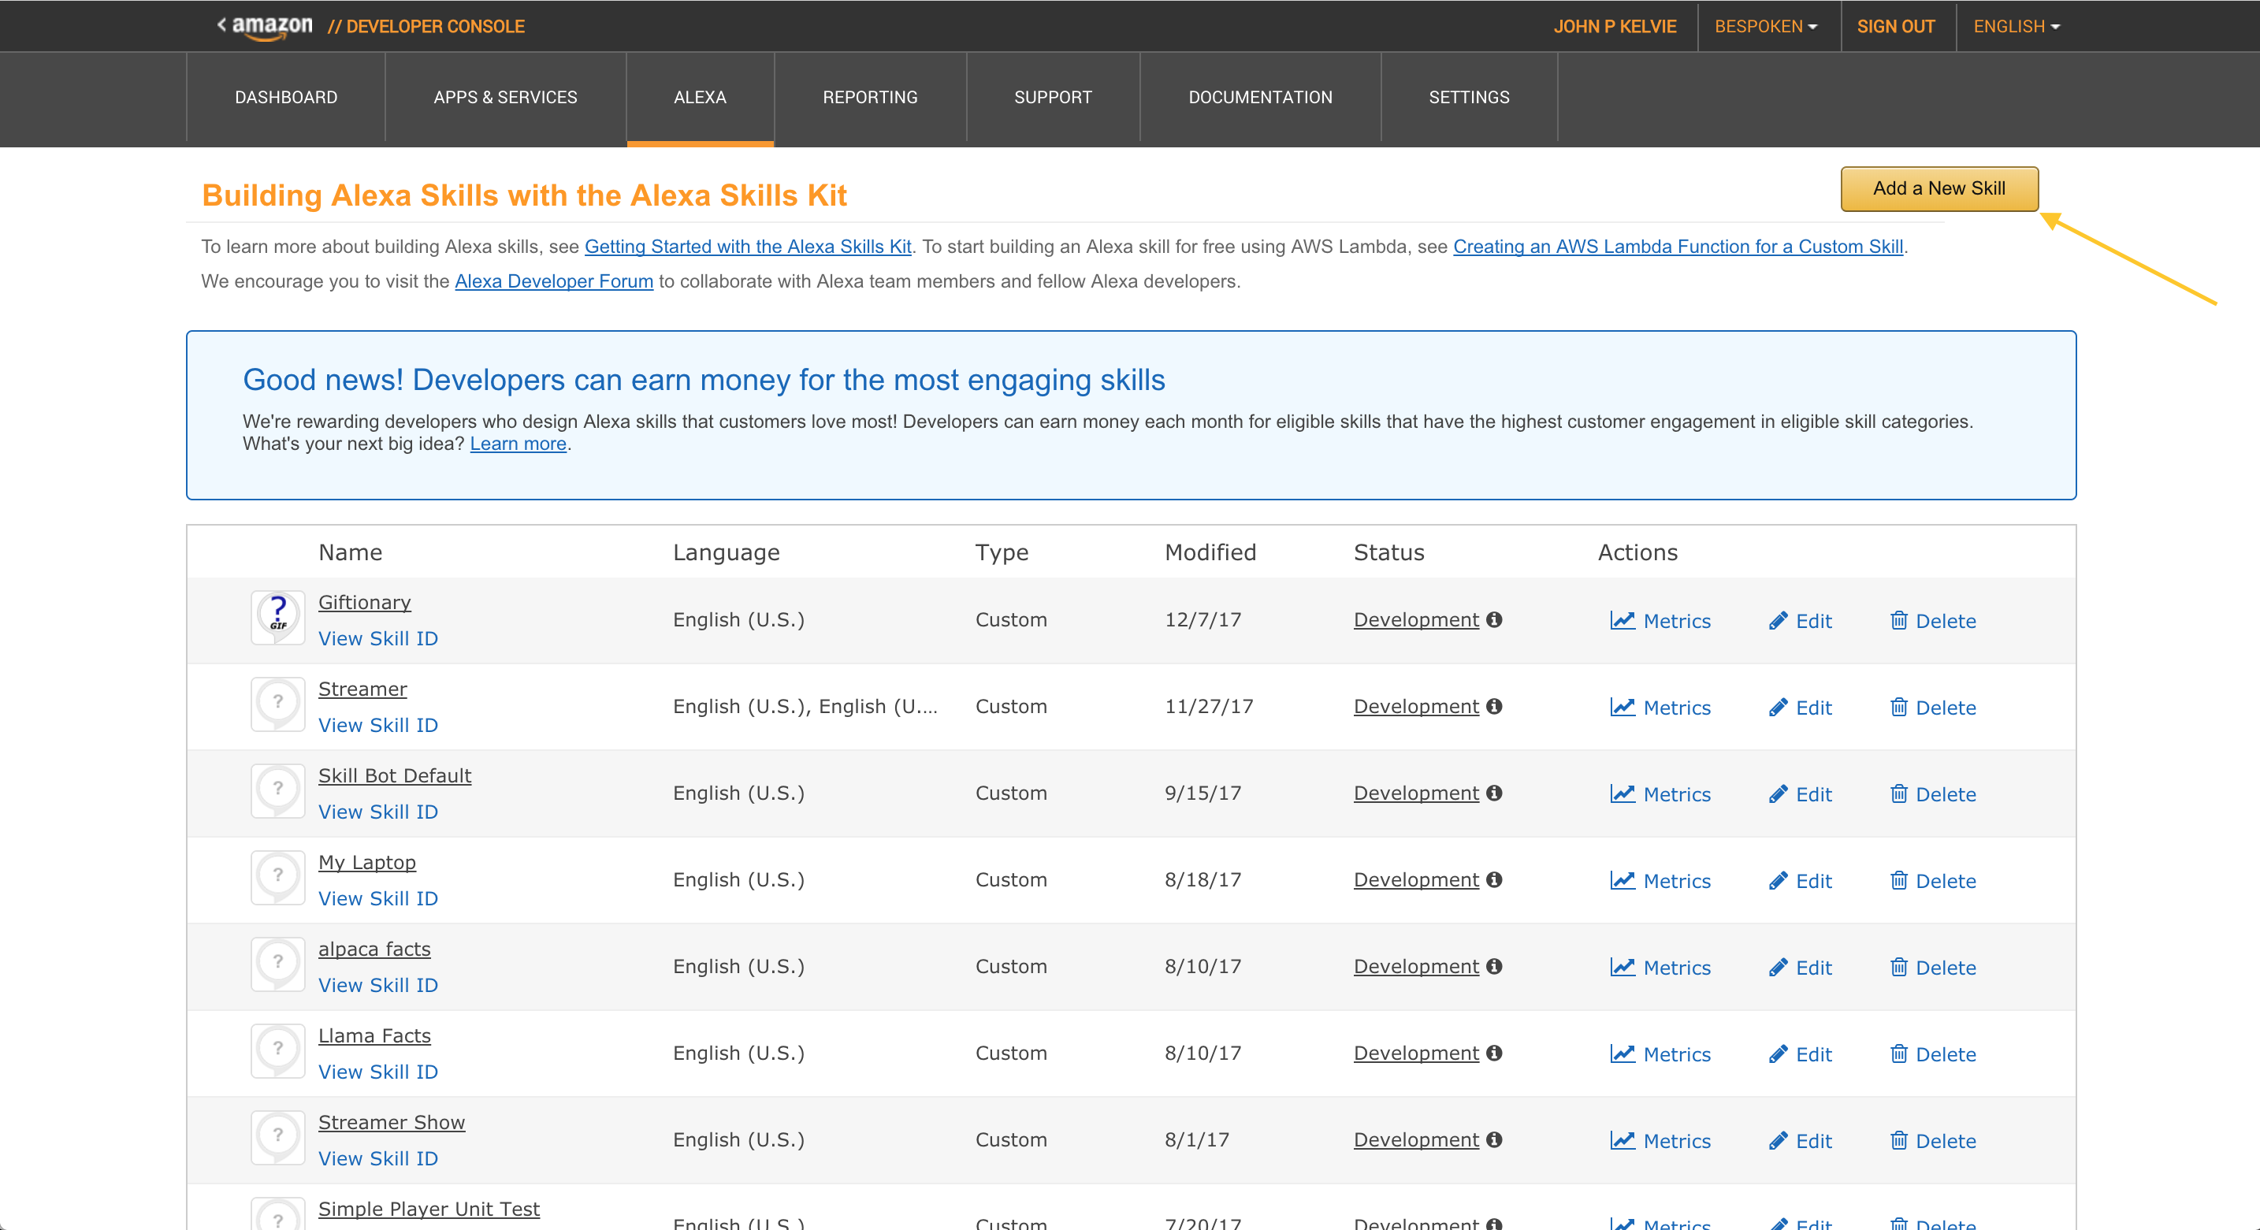Click SIGN OUT in the header
2260x1230 pixels.
coord(1895,26)
